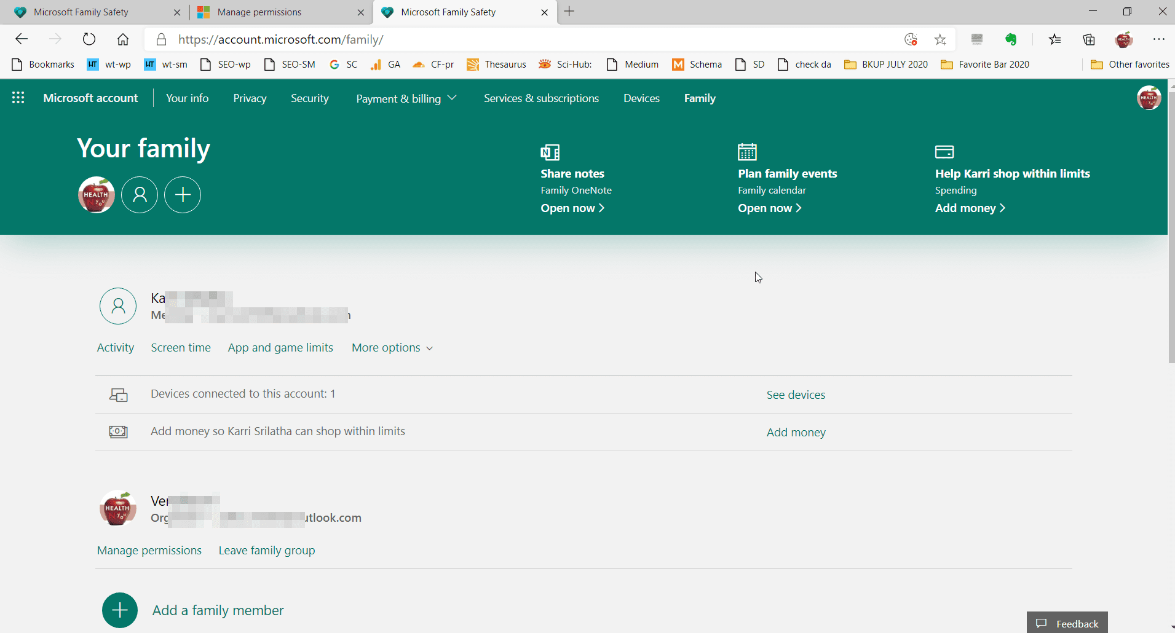
Task: Click Add money link in money row
Action: pos(796,432)
